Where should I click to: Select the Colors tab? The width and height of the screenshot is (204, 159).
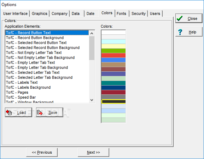(x=107, y=13)
